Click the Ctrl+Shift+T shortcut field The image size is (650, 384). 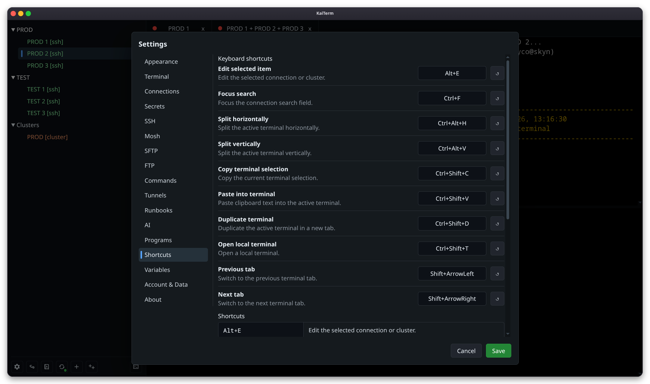(x=452, y=248)
